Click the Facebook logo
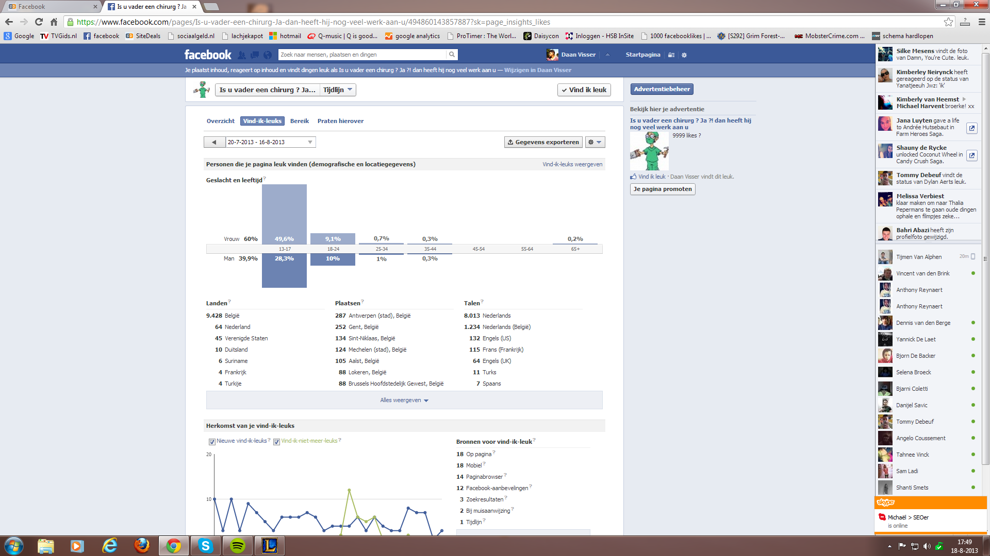 pyautogui.click(x=208, y=55)
